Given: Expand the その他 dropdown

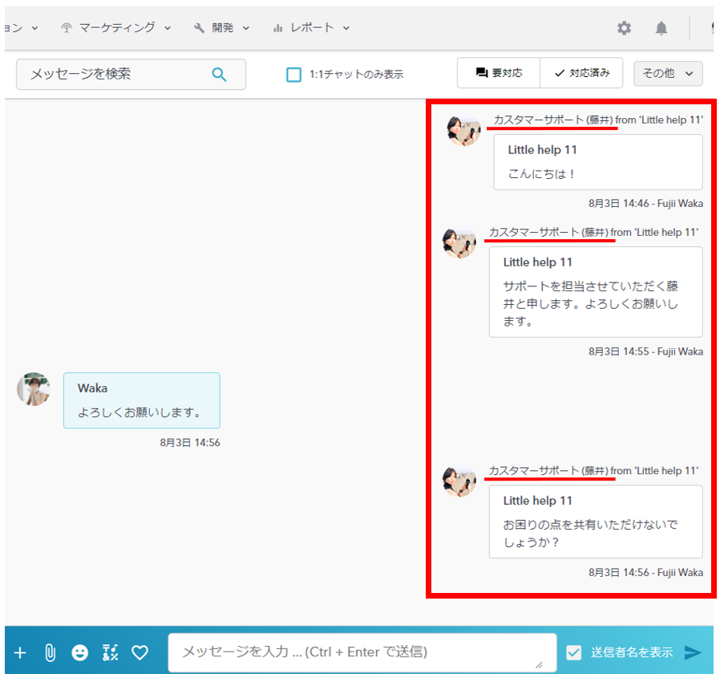Looking at the screenshot, I should pyautogui.click(x=667, y=73).
